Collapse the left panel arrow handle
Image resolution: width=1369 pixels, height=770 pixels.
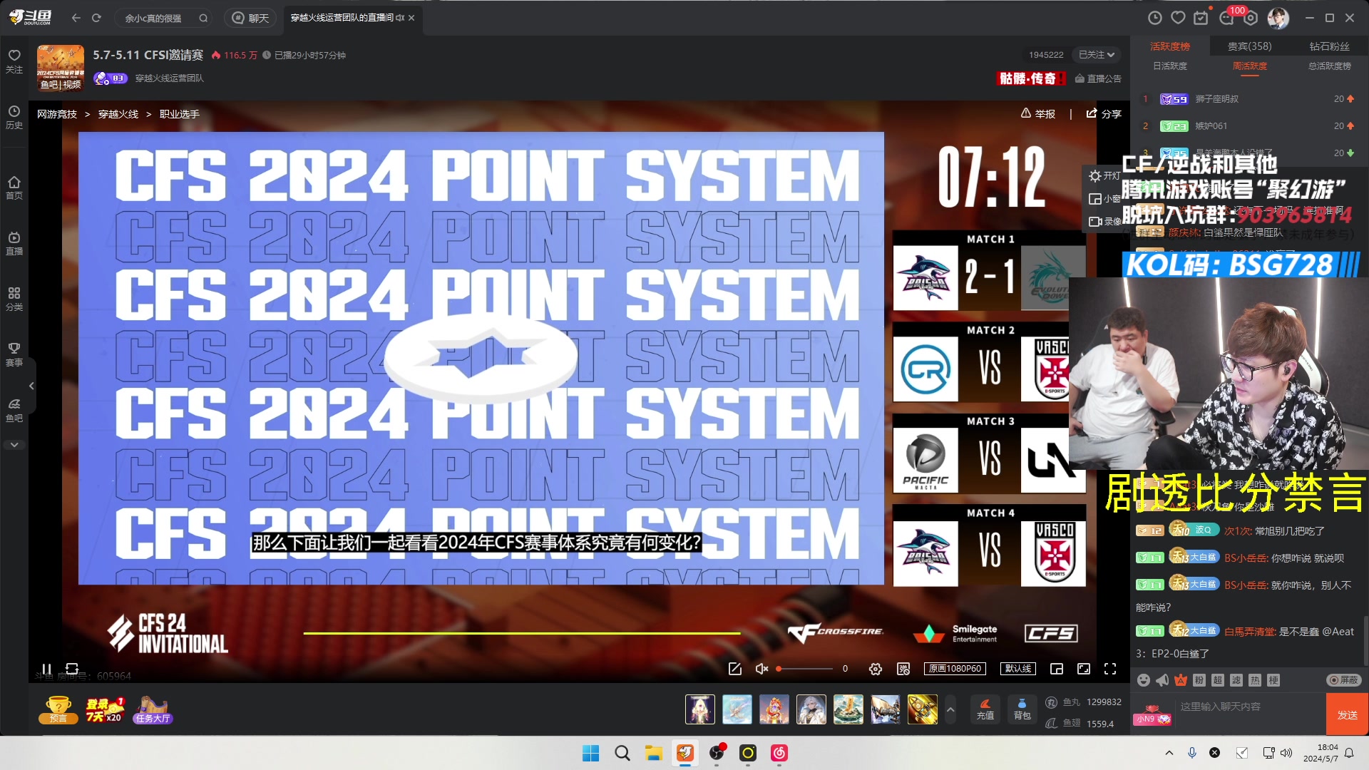31,386
